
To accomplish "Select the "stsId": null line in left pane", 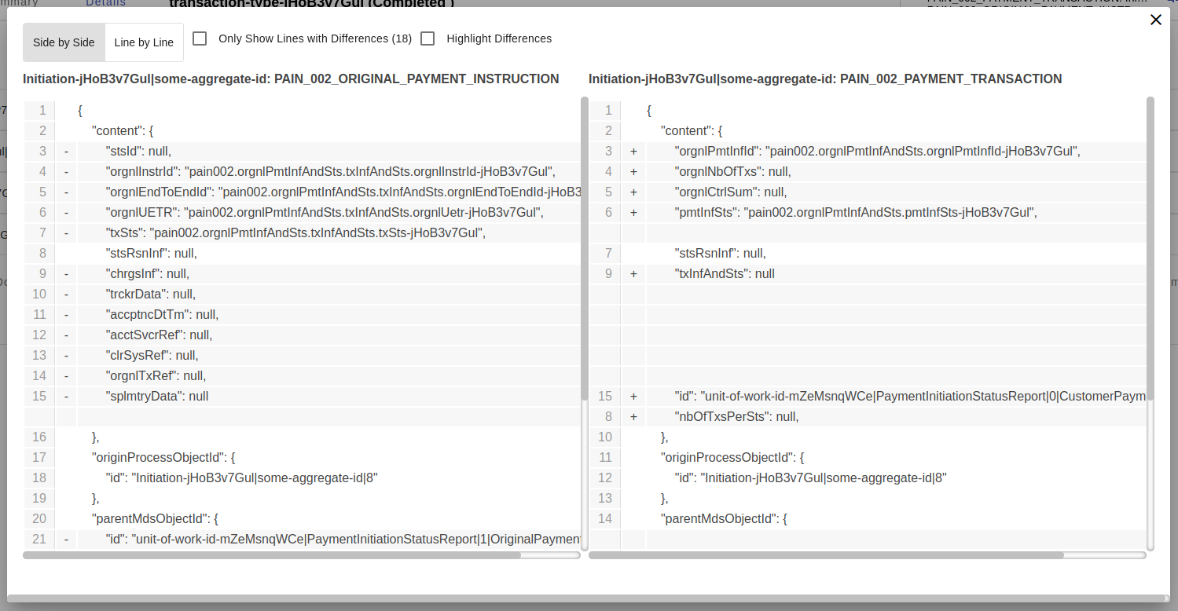I will click(138, 152).
